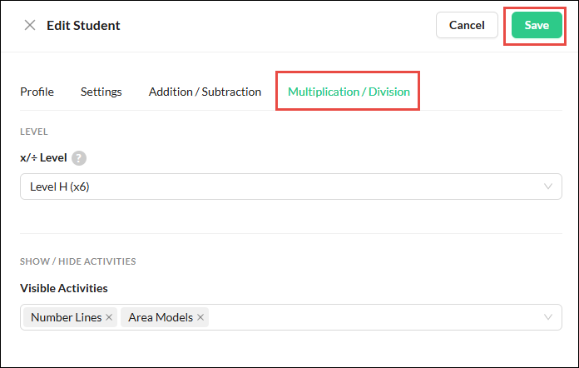Viewport: 579px width, 368px height.
Task: Open the Addition / Subtraction tab
Action: 205,92
